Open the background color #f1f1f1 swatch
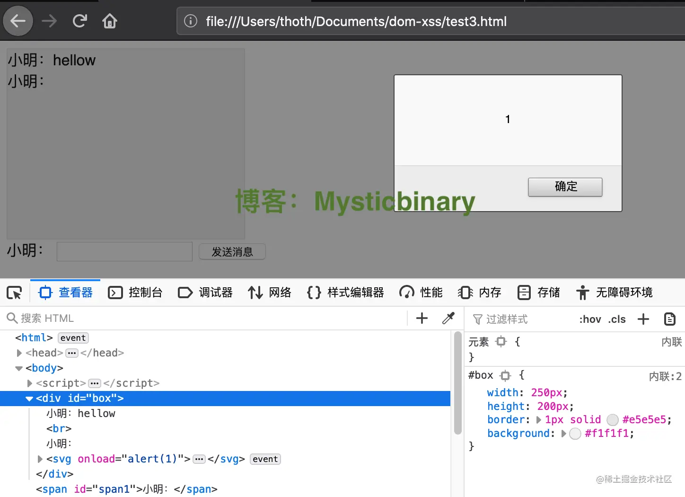The width and height of the screenshot is (685, 497). [575, 434]
